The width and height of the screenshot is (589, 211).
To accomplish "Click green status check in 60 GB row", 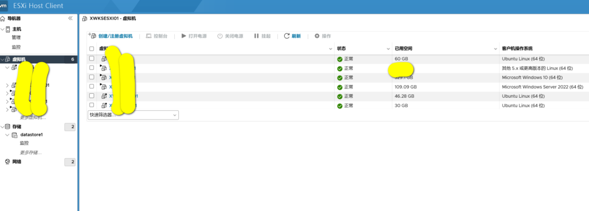I will (x=339, y=59).
